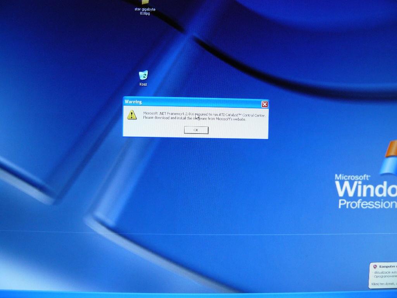Select the 'ster gigabyte 818pg' folder
This screenshot has width=397, height=298.
click(x=145, y=8)
